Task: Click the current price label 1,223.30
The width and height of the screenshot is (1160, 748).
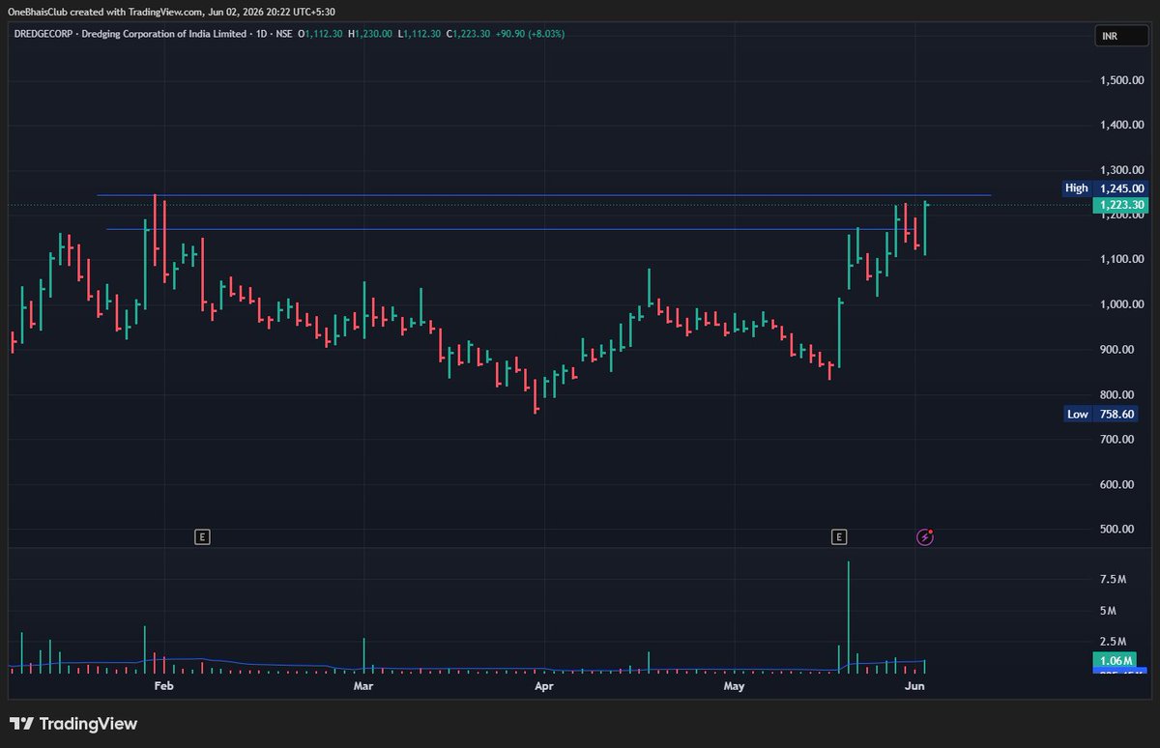Action: (x=1121, y=205)
